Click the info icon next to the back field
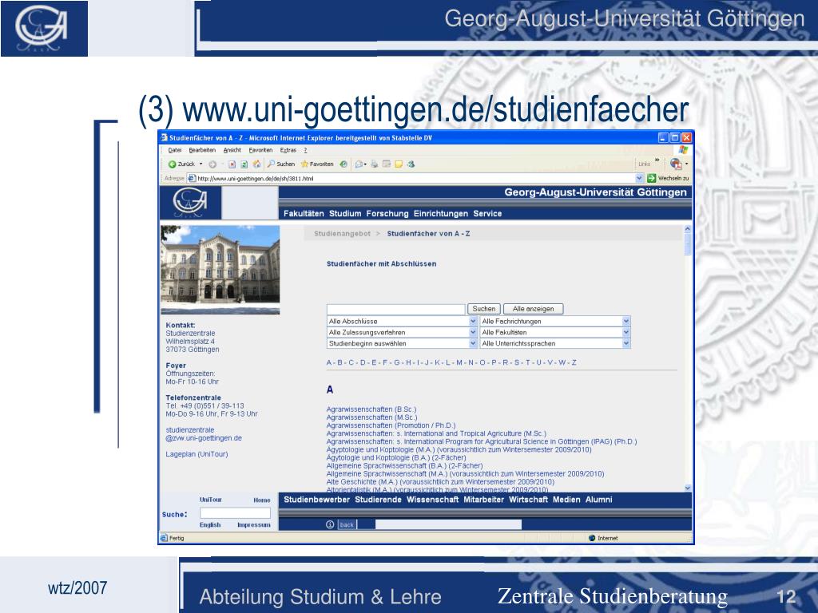This screenshot has height=613, width=818. 330,524
